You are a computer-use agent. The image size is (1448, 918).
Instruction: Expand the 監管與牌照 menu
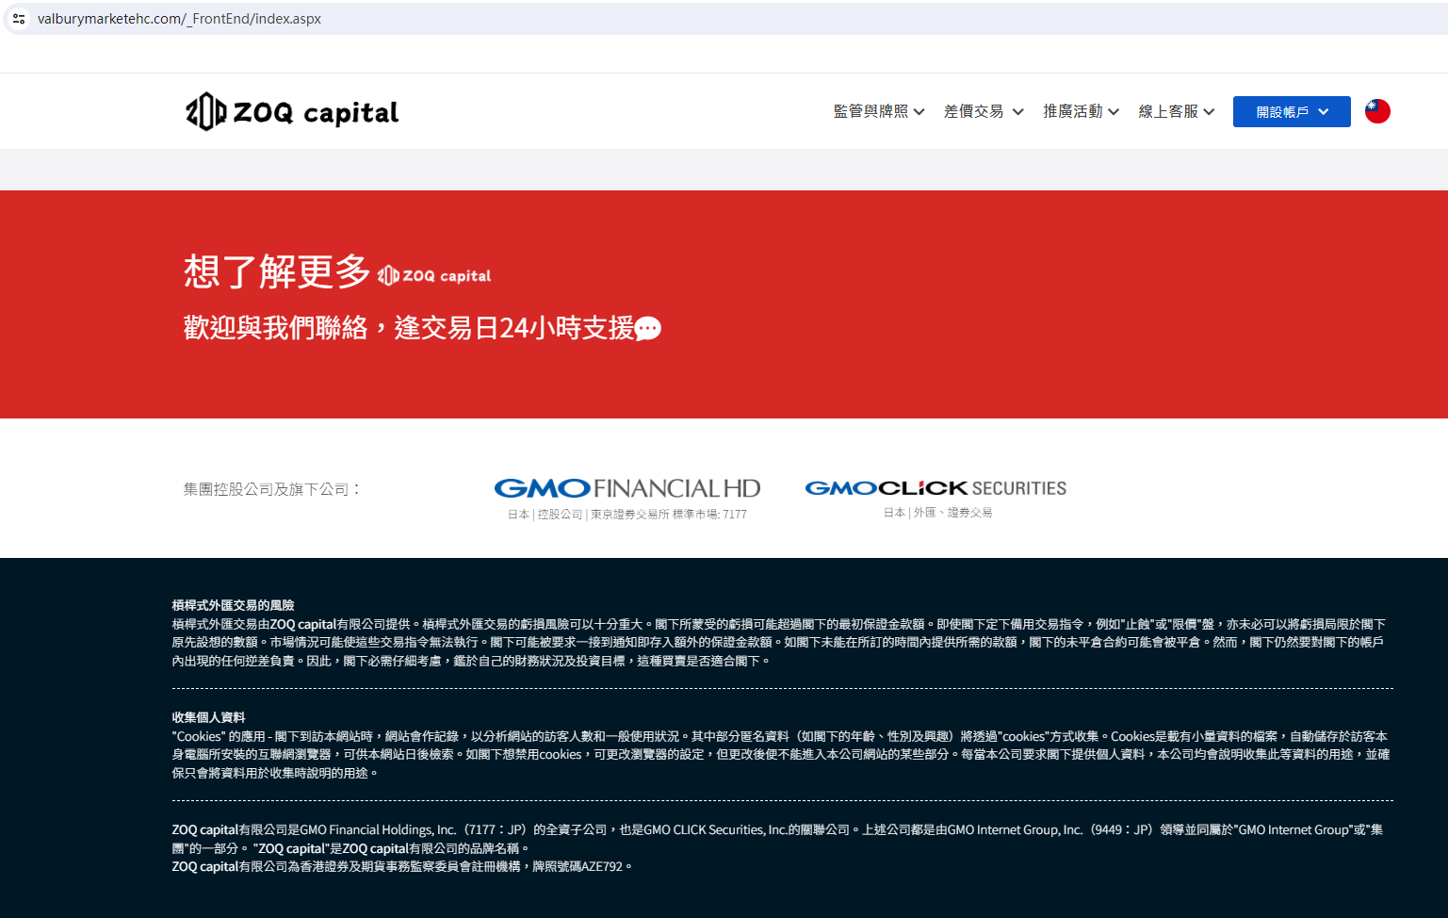(x=879, y=111)
